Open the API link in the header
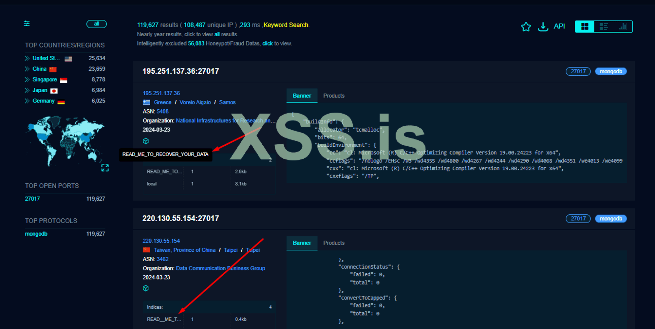 (559, 26)
